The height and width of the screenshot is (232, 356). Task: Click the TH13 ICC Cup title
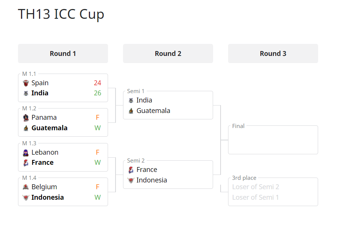point(61,14)
